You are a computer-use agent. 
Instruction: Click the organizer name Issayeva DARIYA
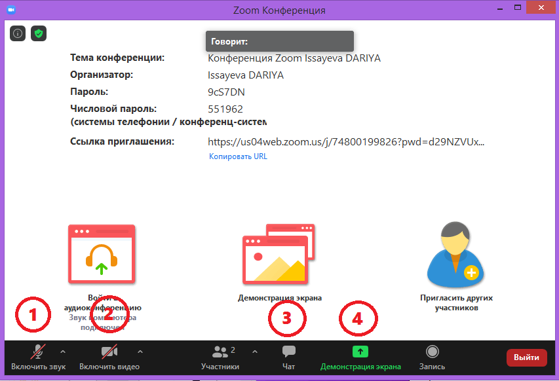tap(246, 75)
